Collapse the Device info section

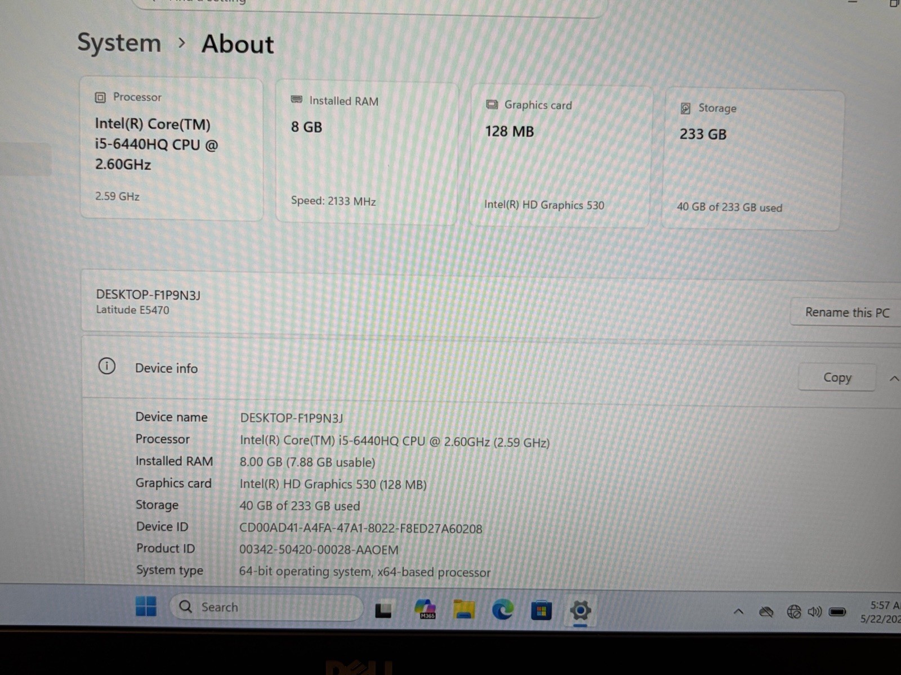point(894,379)
